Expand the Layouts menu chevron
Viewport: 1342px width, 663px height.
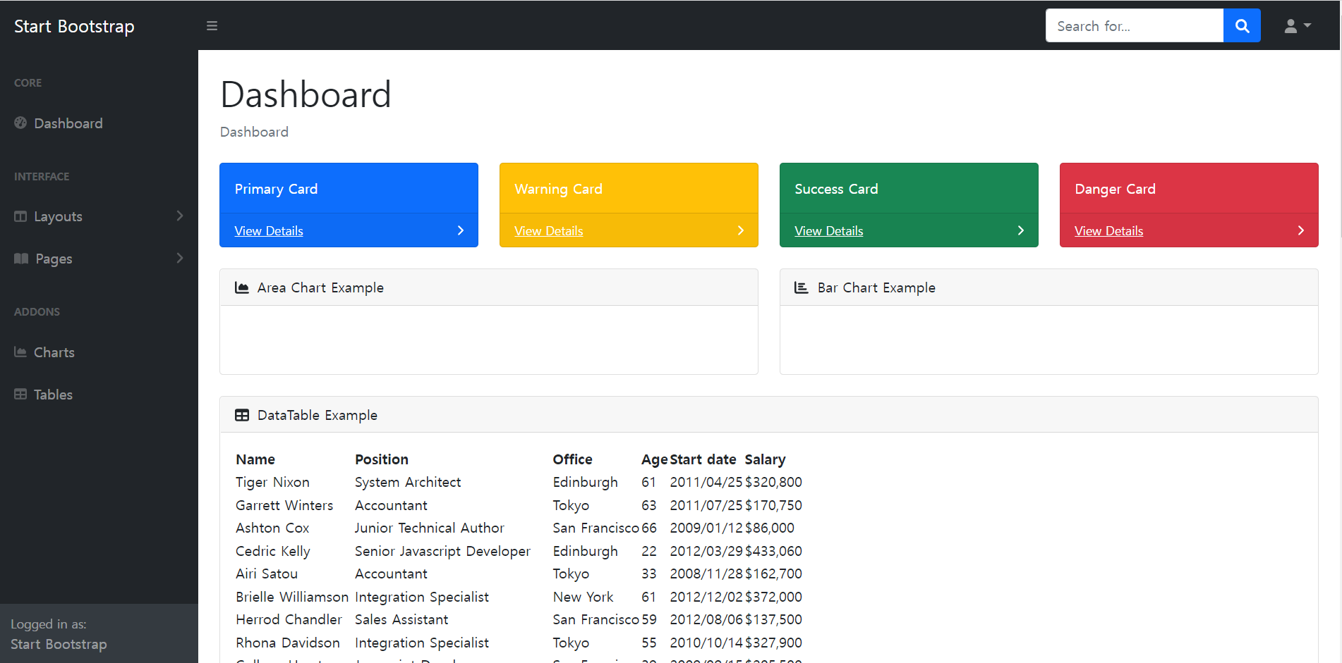(180, 216)
